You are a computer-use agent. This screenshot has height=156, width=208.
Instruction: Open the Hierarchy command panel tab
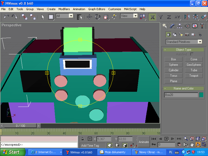(x=179, y=26)
